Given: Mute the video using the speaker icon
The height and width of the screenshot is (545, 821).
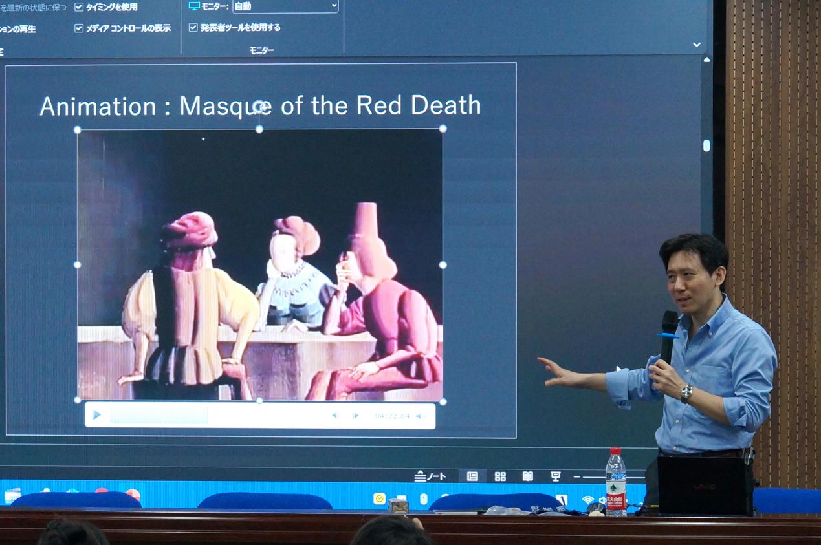Looking at the screenshot, I should pyautogui.click(x=419, y=416).
